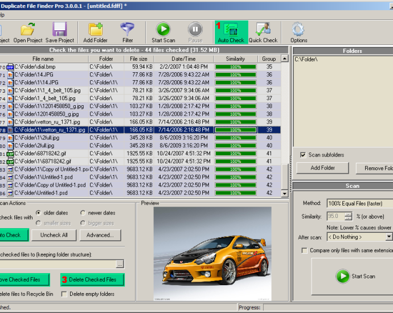Click the icon for C:\Folder\Copy of Untitled-1.psd
Screen dimensions: 393x313
click(10, 185)
